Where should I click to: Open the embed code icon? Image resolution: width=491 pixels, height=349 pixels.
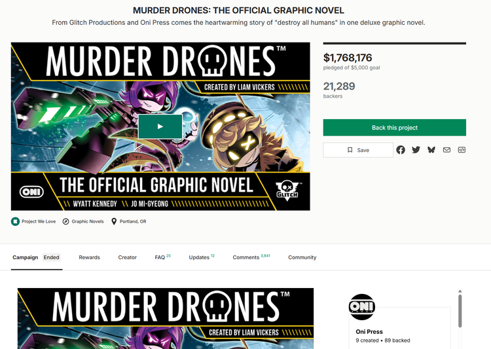(x=462, y=150)
